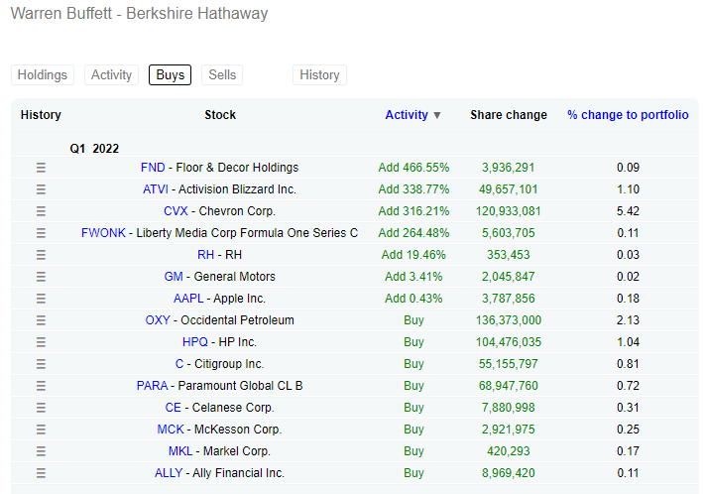This screenshot has height=494, width=705.
Task: Click the Warren Buffett - Berkshire Hathaway title
Action: coord(140,14)
